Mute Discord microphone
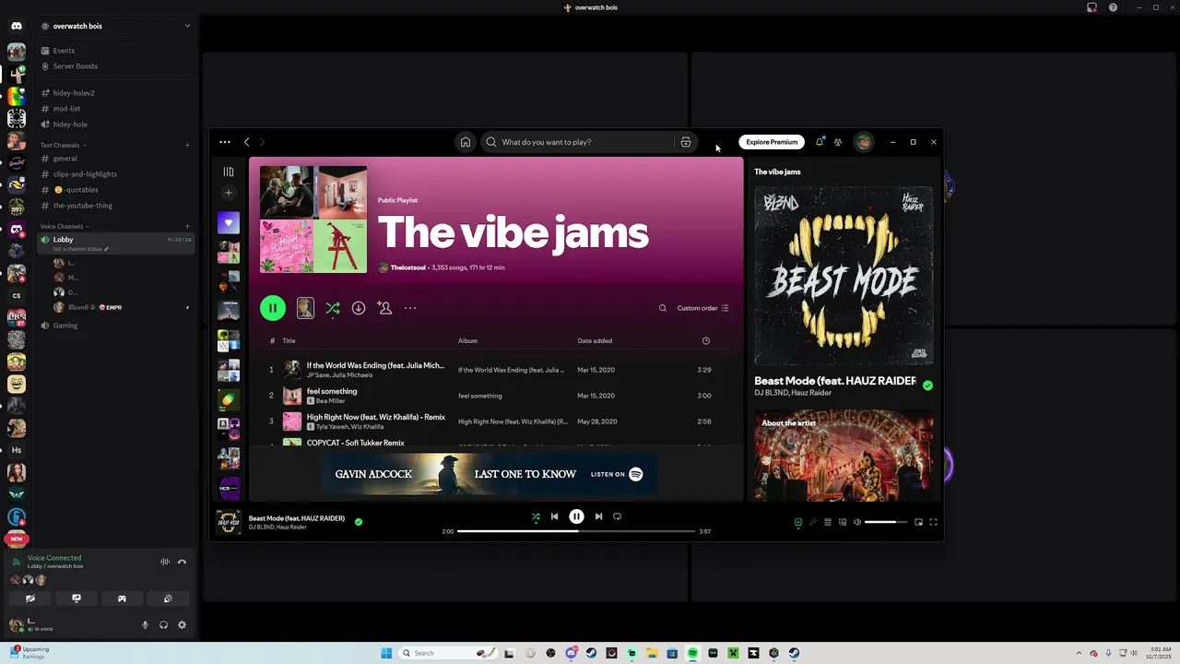 pos(145,624)
